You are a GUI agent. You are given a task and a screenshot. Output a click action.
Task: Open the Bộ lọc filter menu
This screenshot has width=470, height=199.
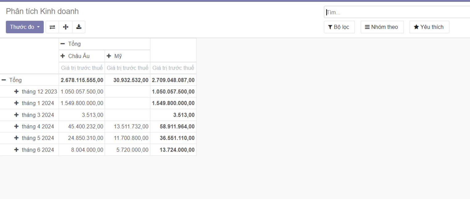339,27
